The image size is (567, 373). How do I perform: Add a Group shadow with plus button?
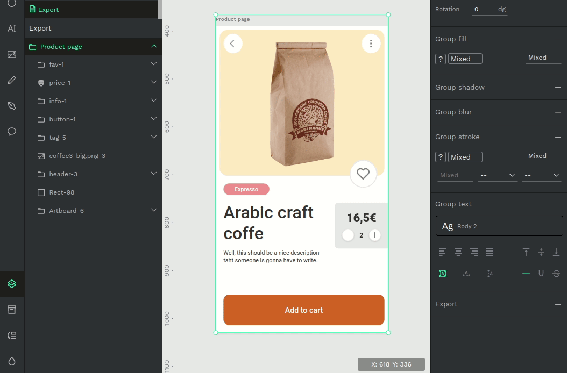[558, 87]
